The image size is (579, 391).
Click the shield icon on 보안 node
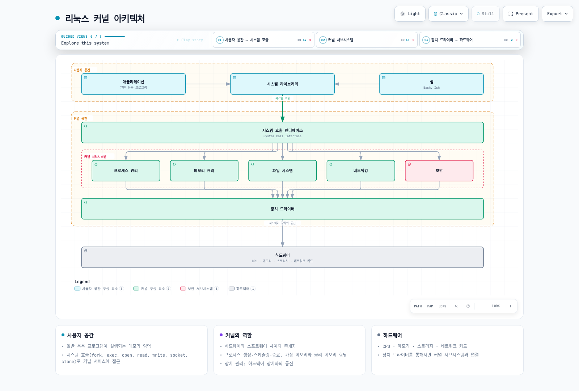pos(409,164)
